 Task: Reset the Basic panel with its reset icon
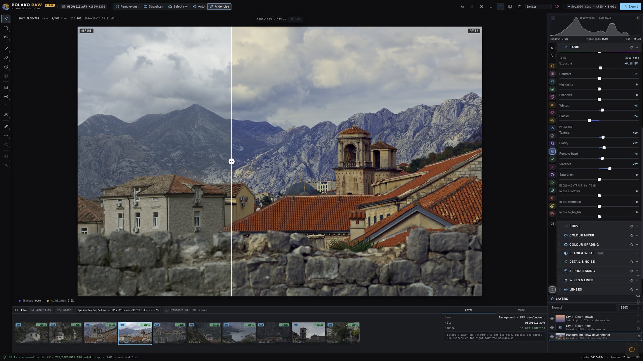click(631, 47)
